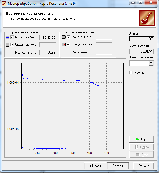Click the blue dotted line swatch for training average error
This screenshot has height=173, width=159.
7,45
